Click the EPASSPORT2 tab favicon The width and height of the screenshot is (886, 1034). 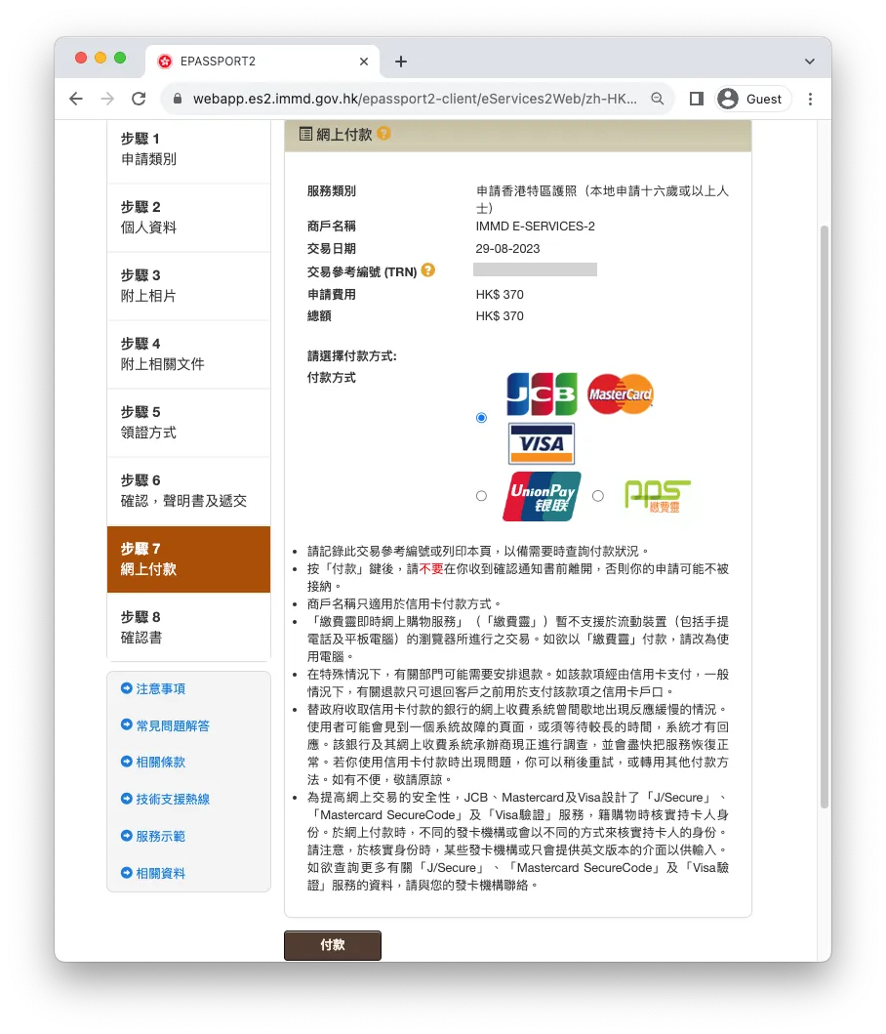[165, 62]
